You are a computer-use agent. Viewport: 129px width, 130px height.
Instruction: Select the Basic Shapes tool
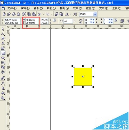(3, 67)
